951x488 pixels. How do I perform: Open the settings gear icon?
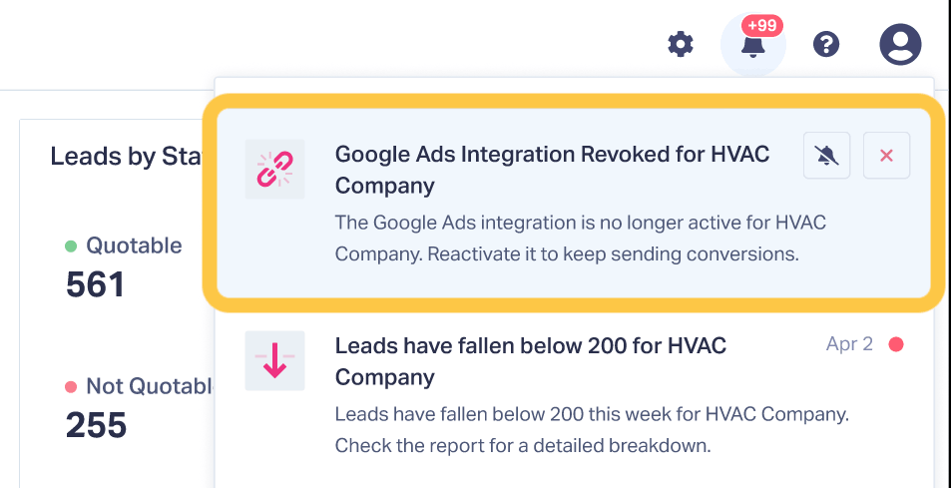click(x=680, y=44)
